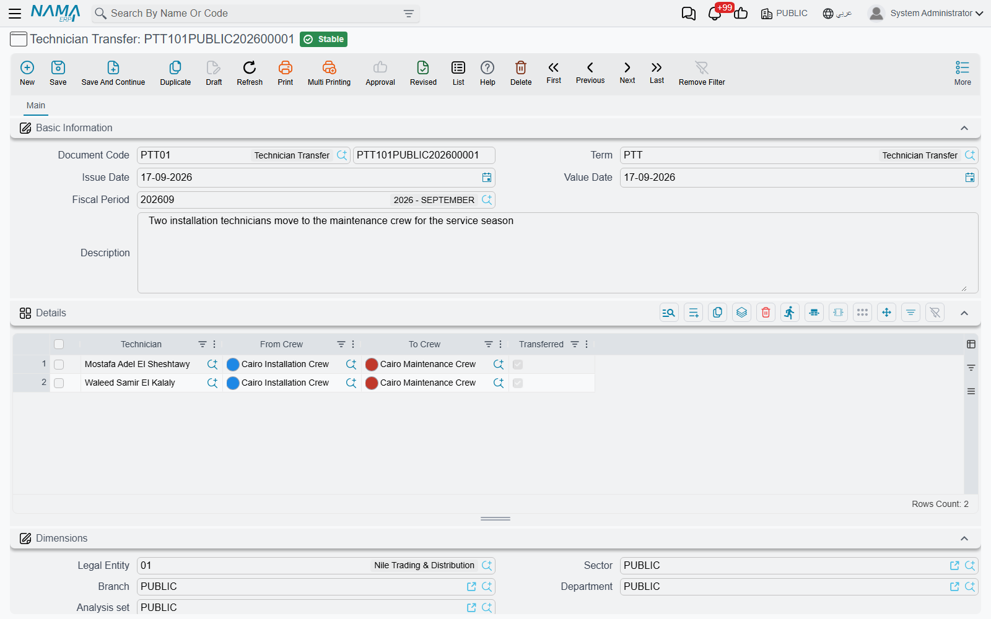Viewport: 991px width, 619px height.
Task: Add a new row in Details
Action: [x=693, y=313]
